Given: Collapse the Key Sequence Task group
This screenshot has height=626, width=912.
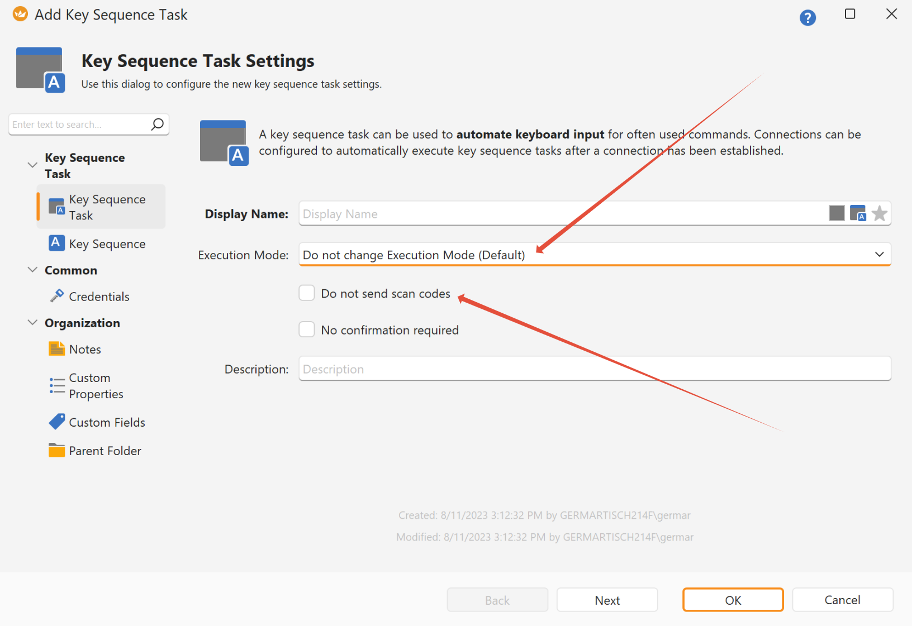Looking at the screenshot, I should [32, 165].
